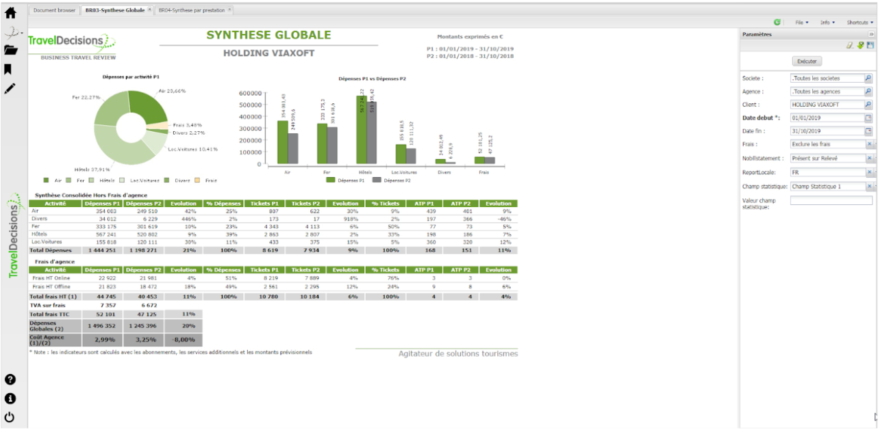Screen dimensions: 880x434
Task: Open the Date debut calendar picker
Action: coord(868,118)
